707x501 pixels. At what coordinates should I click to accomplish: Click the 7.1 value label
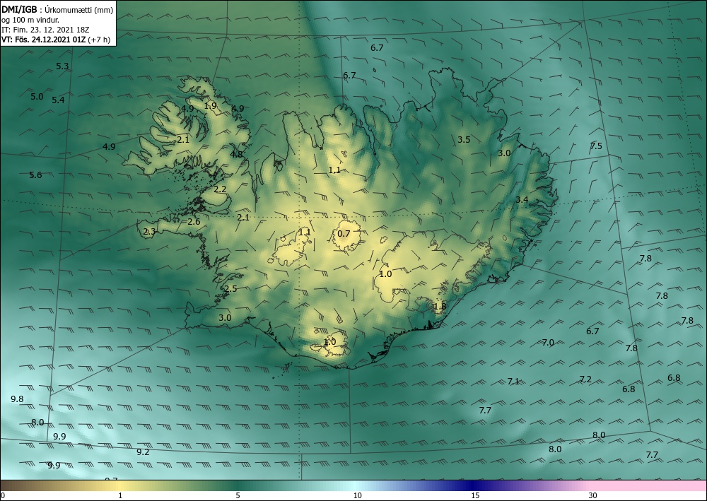(x=513, y=381)
